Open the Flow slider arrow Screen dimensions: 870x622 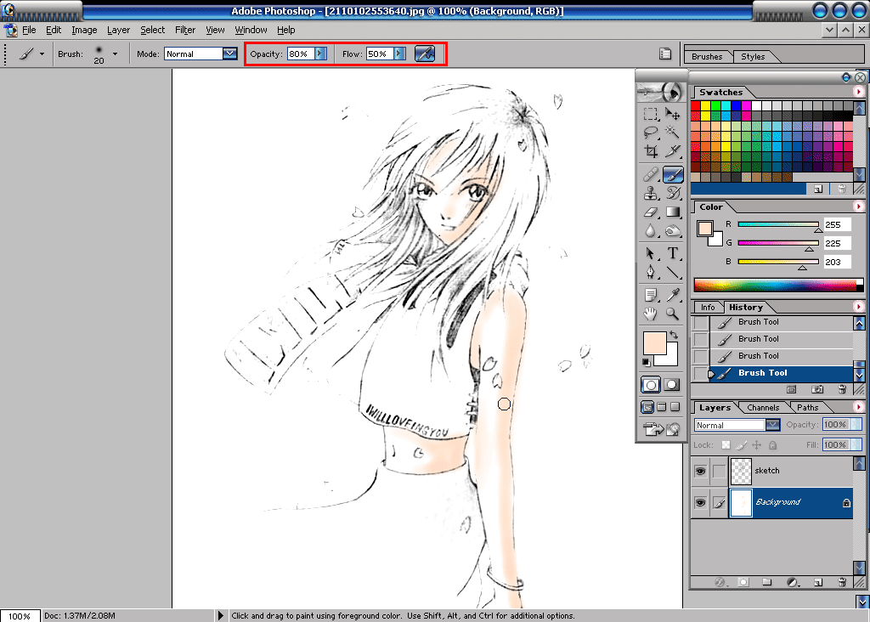click(x=399, y=54)
